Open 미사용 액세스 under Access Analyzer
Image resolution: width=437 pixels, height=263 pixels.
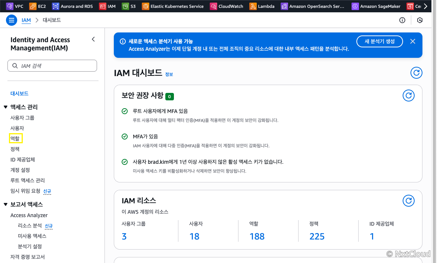coord(32,236)
